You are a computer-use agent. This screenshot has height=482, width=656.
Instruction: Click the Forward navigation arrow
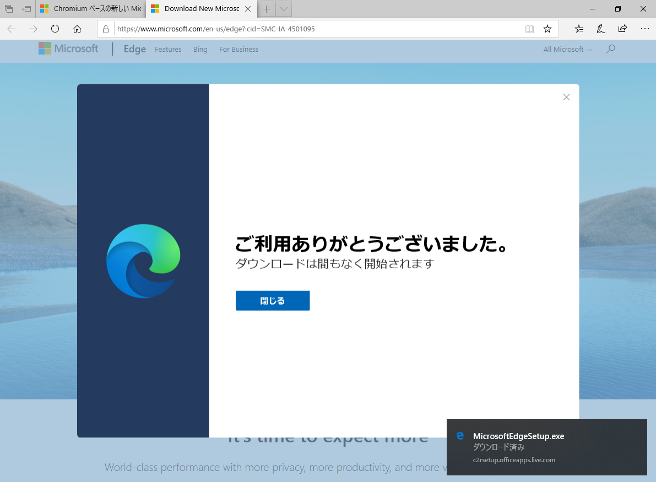tap(33, 29)
